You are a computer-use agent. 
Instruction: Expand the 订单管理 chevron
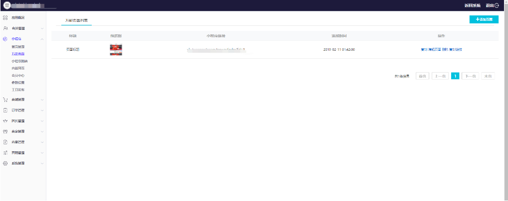pyautogui.click(x=42, y=110)
